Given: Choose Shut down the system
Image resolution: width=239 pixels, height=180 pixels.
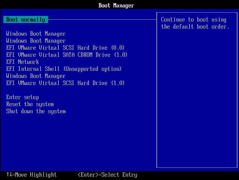Looking at the screenshot, I should (36, 111).
